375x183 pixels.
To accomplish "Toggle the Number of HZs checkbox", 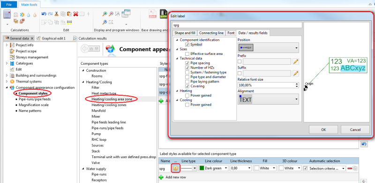I will point(187,68).
